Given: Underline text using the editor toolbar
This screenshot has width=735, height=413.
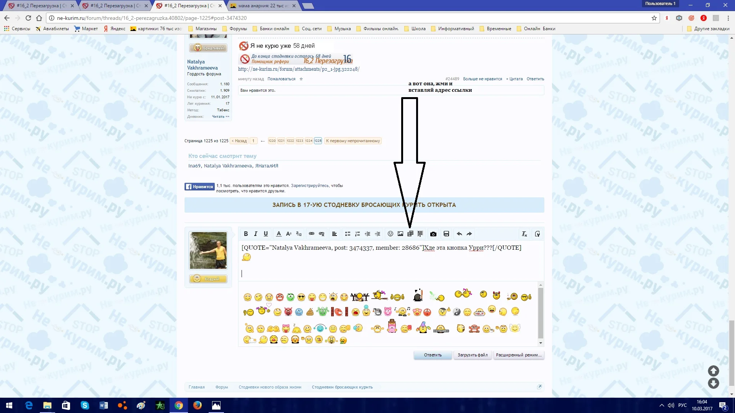Looking at the screenshot, I should point(266,234).
